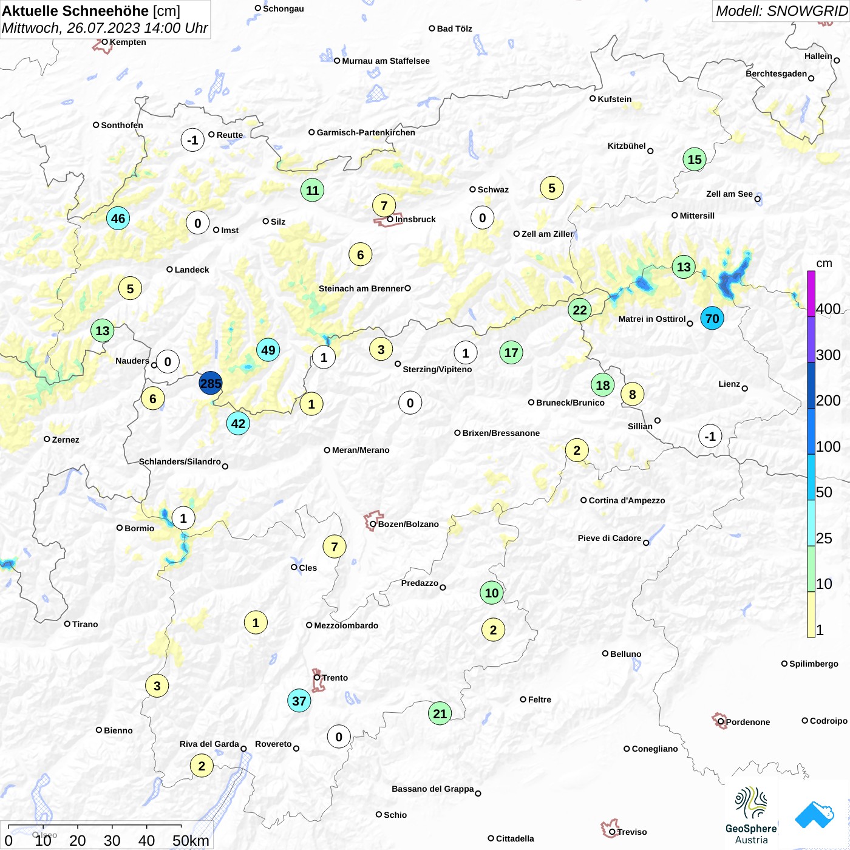
Task: Select the -1 marker near Sillian
Action: [710, 436]
